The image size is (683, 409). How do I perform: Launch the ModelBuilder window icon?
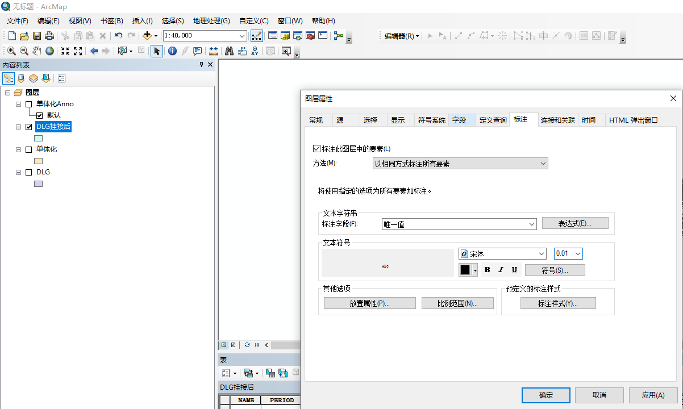(339, 36)
